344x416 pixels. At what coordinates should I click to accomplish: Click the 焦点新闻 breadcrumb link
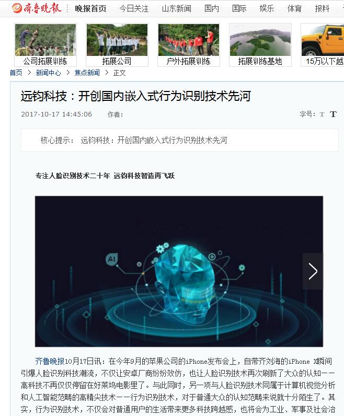click(87, 73)
